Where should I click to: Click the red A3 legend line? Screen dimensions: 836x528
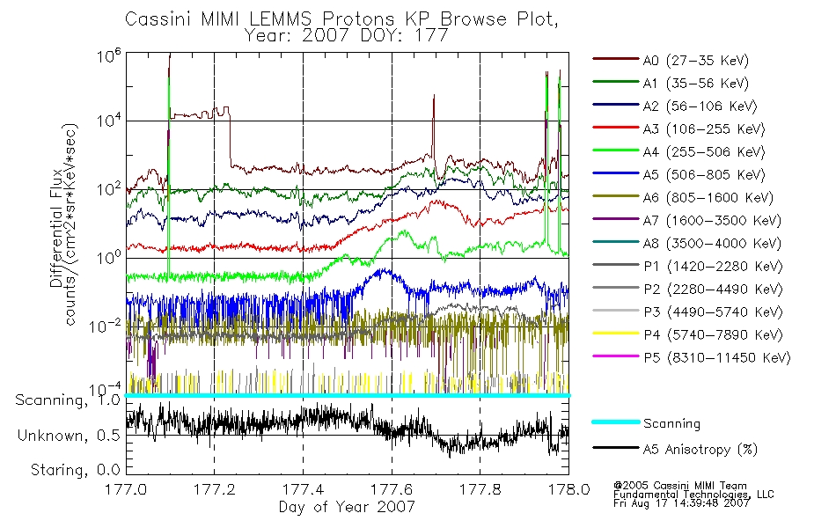point(615,128)
